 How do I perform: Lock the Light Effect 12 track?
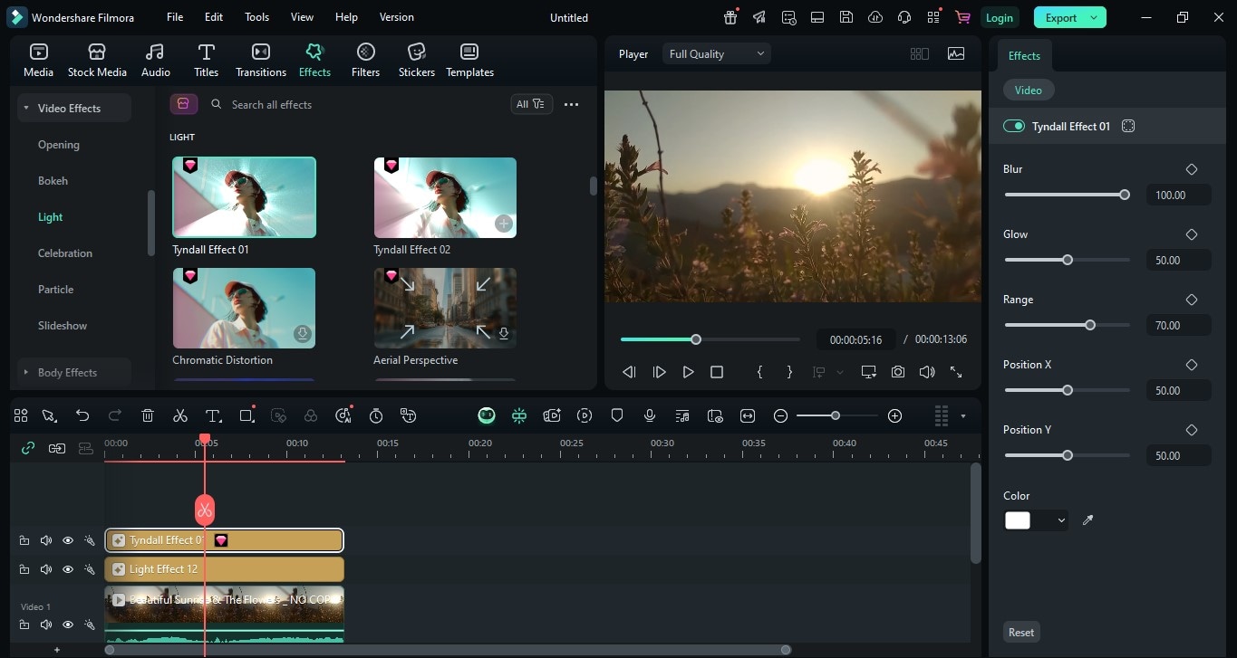[24, 569]
